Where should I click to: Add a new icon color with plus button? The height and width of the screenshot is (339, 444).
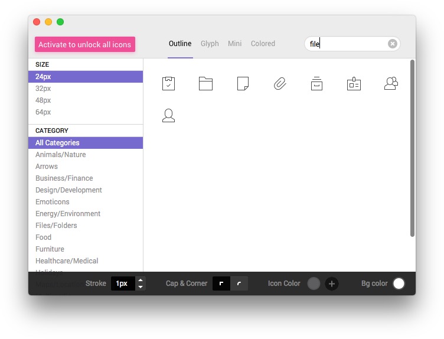click(x=332, y=283)
